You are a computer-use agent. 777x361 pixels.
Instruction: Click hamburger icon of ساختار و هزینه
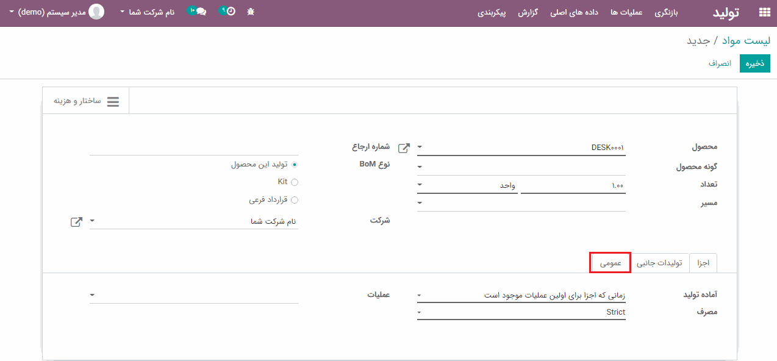(x=113, y=101)
